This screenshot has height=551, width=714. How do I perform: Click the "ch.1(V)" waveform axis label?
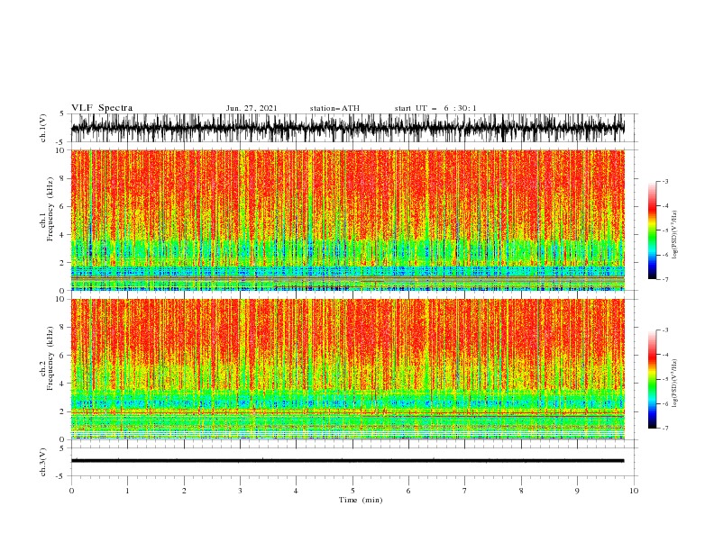click(x=43, y=128)
